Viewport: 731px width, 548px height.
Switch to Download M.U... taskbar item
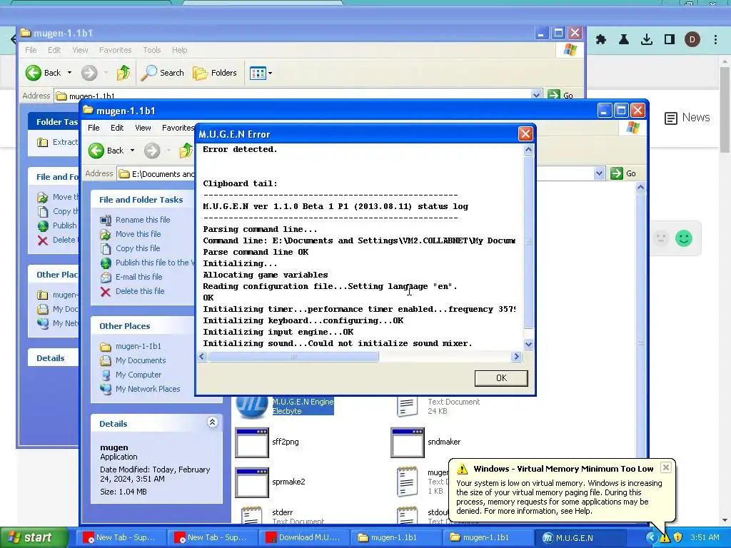pos(303,537)
